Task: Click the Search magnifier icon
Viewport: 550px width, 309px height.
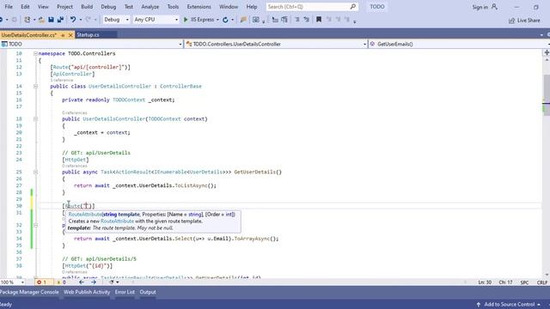Action: 353,7
